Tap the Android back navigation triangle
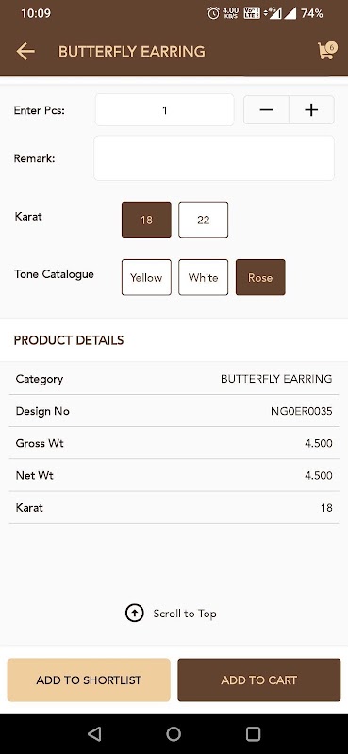 pos(94,733)
